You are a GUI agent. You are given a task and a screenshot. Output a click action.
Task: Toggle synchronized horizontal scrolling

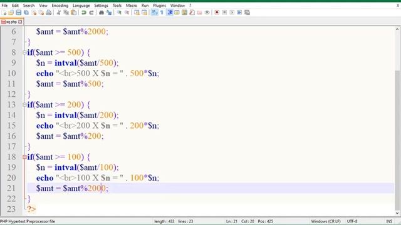[x=144, y=12]
